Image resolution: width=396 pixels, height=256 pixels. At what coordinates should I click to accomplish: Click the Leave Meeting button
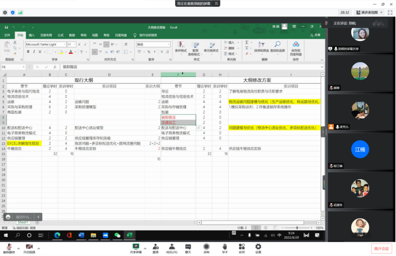pyautogui.click(x=382, y=249)
